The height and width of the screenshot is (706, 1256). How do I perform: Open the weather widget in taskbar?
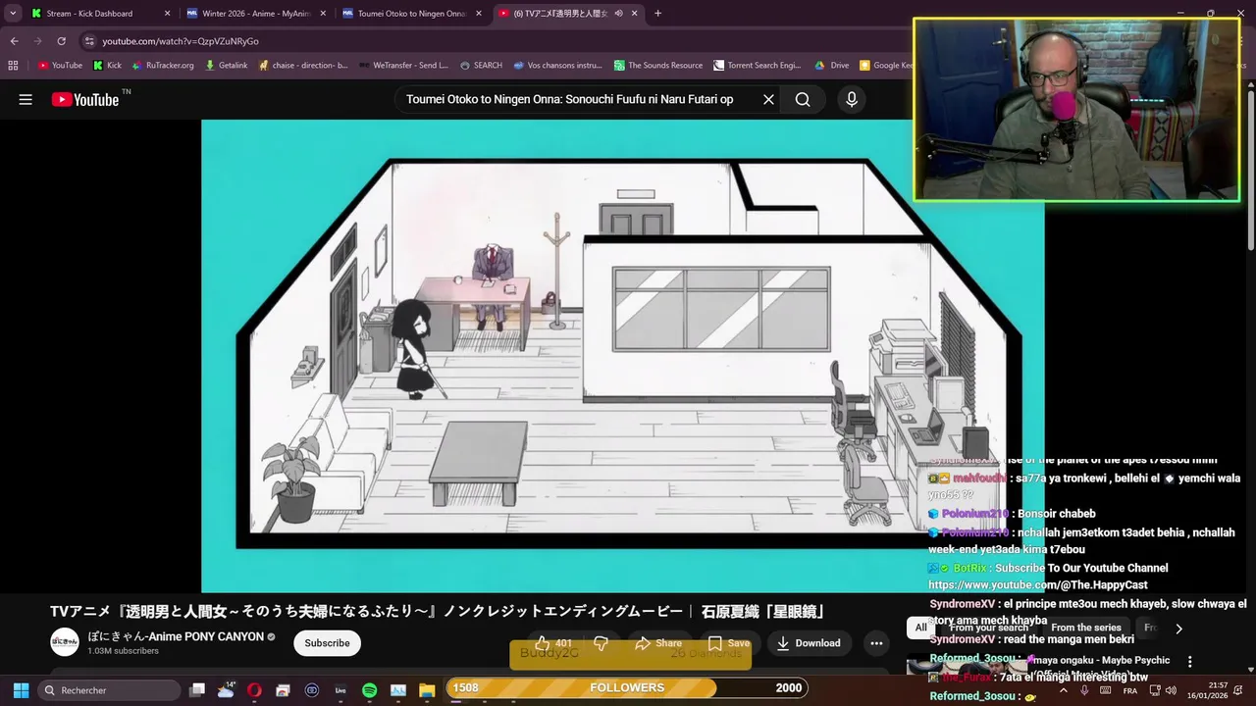pyautogui.click(x=227, y=689)
